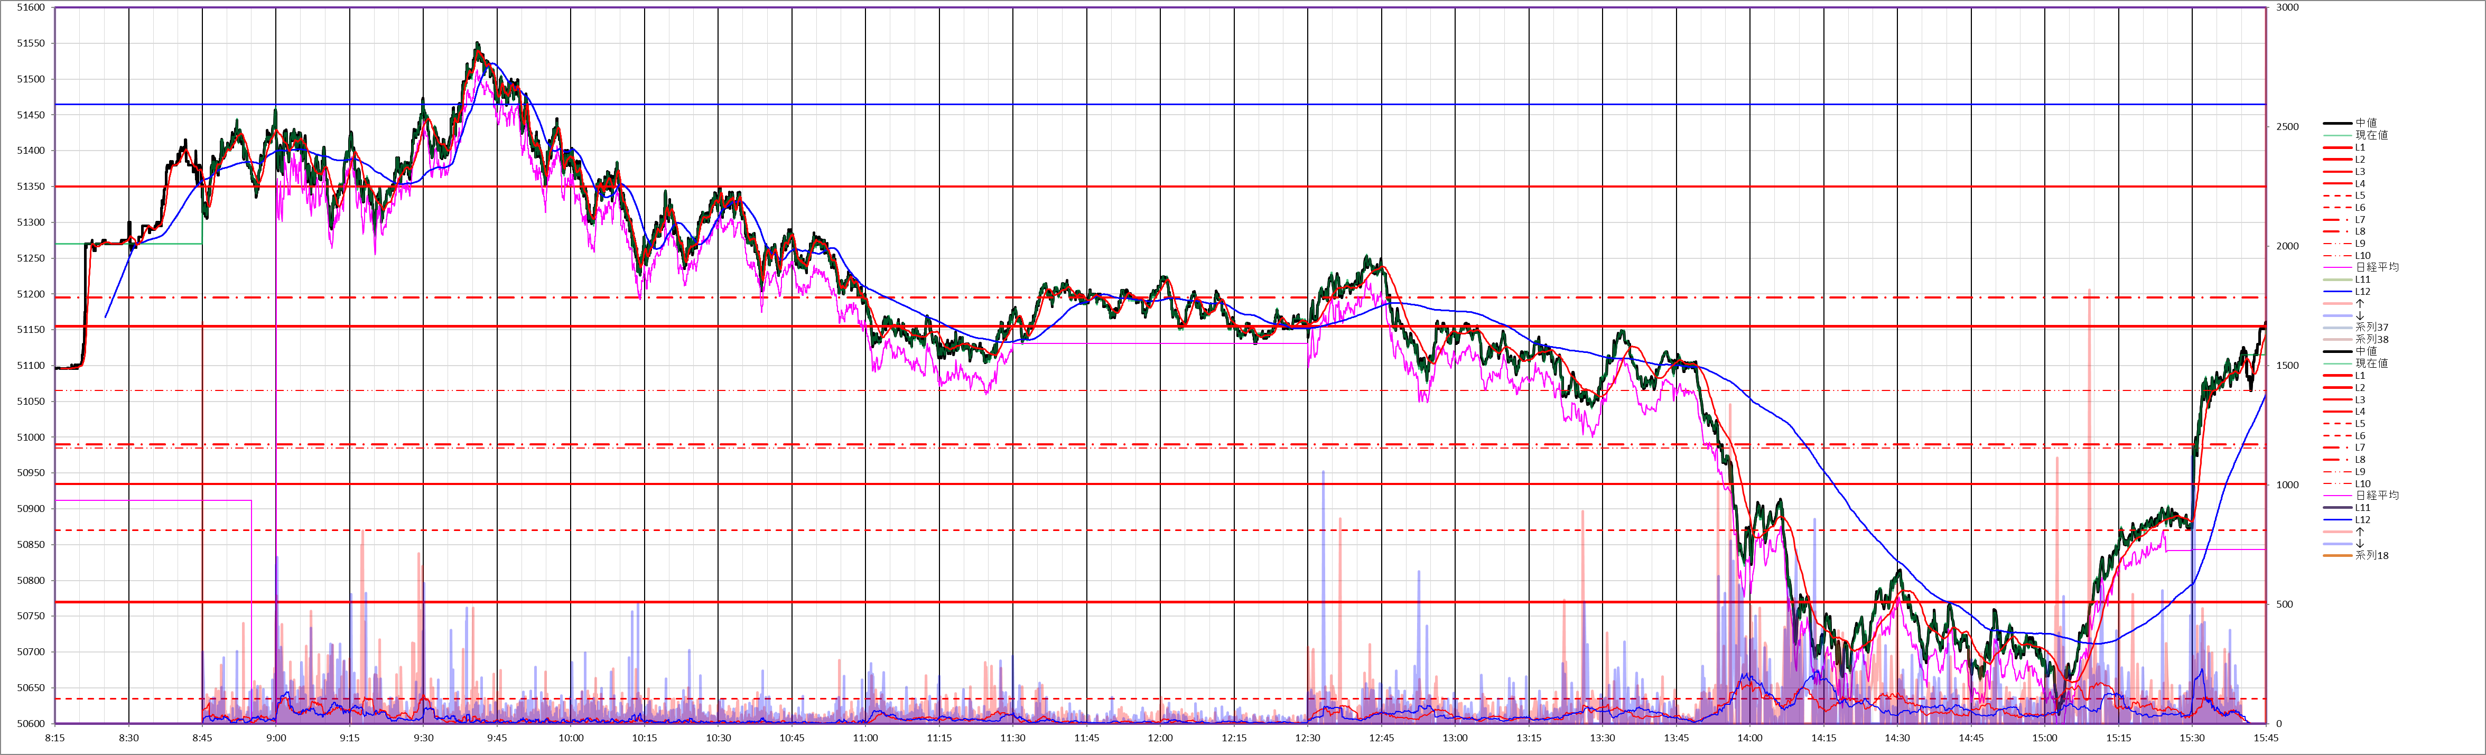
Task: Select the 15:45 time axis label
Action: (2266, 739)
